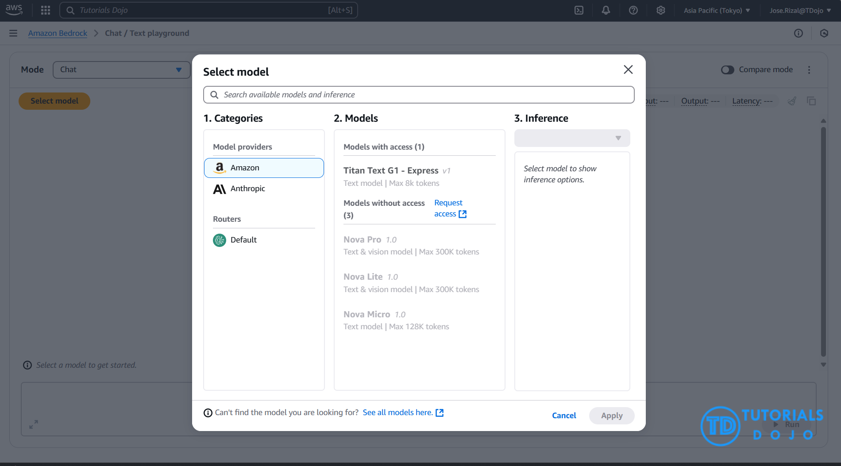Click the external link icon after See all models
The image size is (841, 466).
click(440, 413)
